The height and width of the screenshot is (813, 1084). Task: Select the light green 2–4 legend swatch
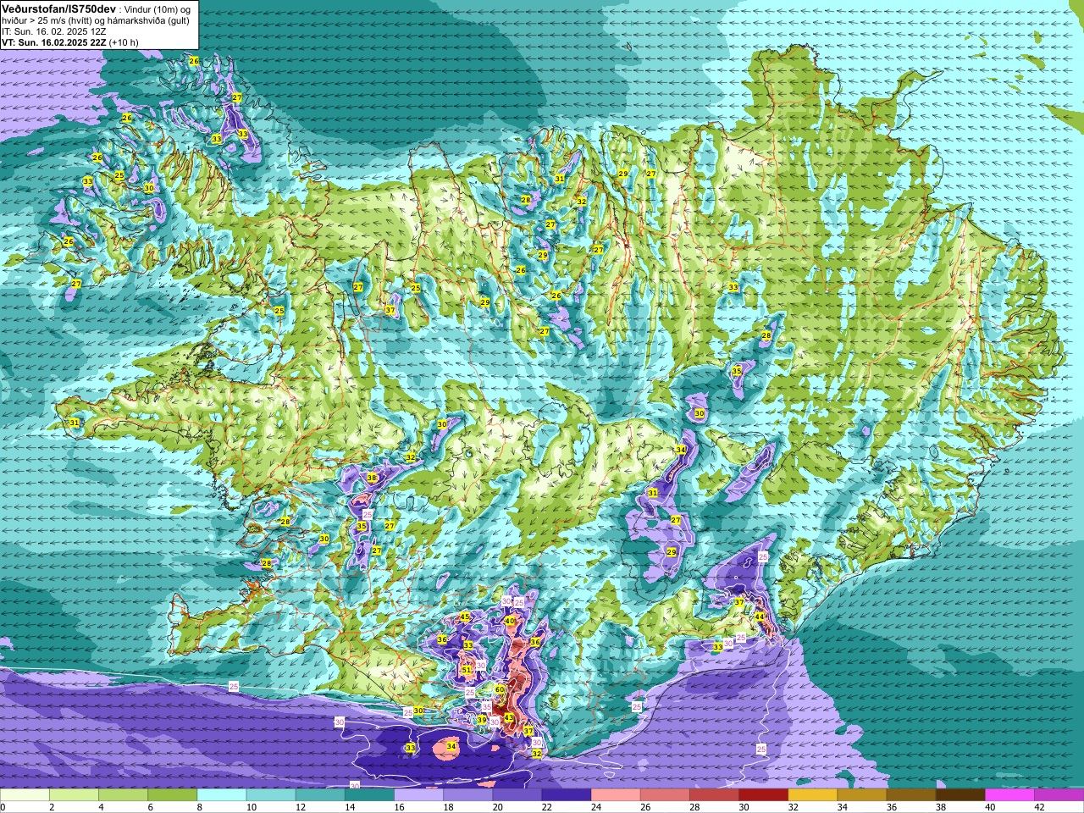click(74, 795)
